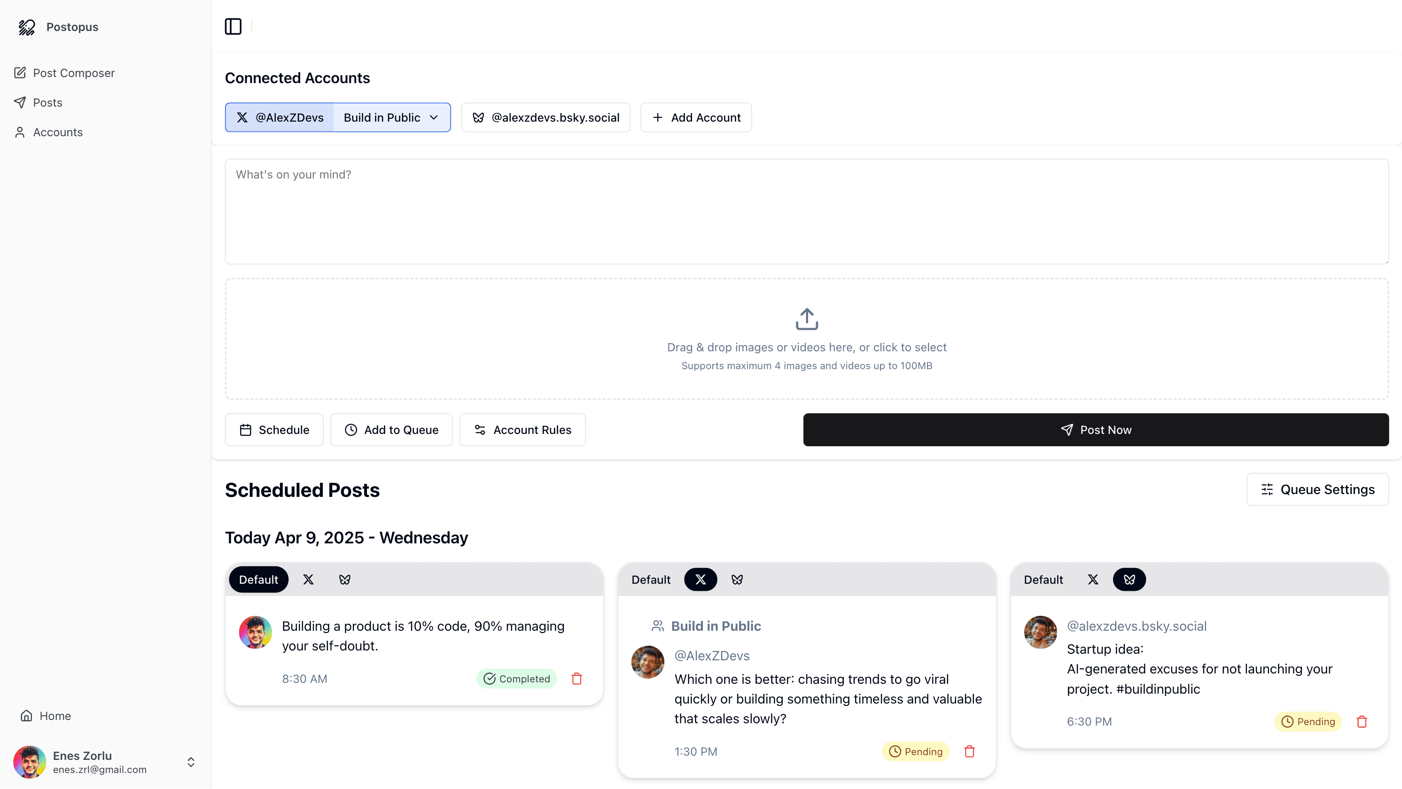Collapse the sidebar panel
Viewport: 1402px width, 789px height.
[233, 27]
